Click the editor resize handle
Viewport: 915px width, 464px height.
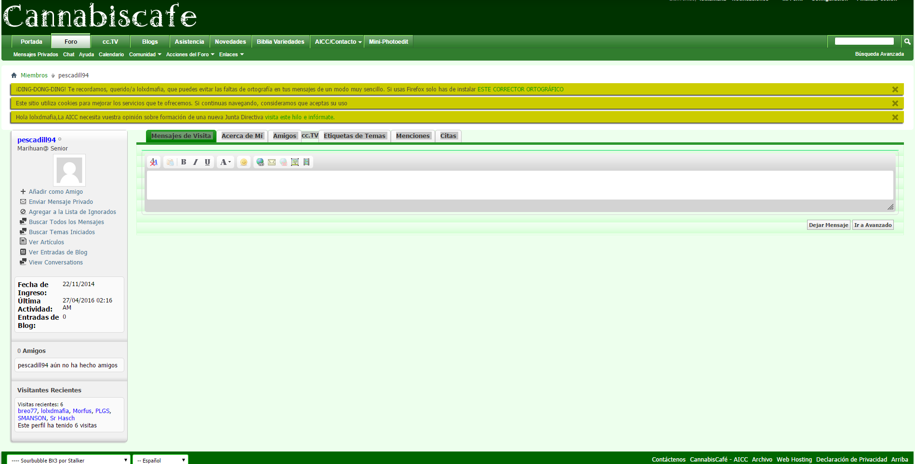click(x=890, y=207)
